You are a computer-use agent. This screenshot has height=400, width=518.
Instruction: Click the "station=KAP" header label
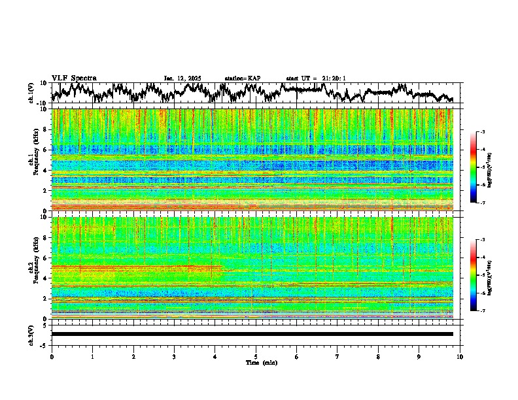click(243, 78)
